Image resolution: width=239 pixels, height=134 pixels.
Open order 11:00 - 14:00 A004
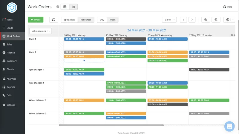point(209,113)
